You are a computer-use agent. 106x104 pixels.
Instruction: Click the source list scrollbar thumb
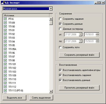(x=51, y=23)
